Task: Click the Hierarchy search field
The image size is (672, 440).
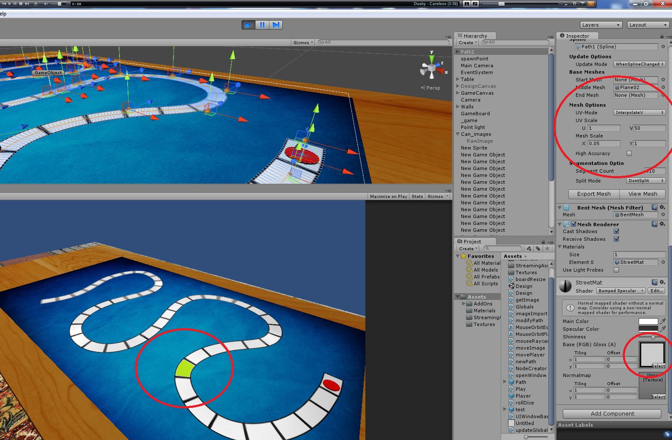Action: point(515,42)
